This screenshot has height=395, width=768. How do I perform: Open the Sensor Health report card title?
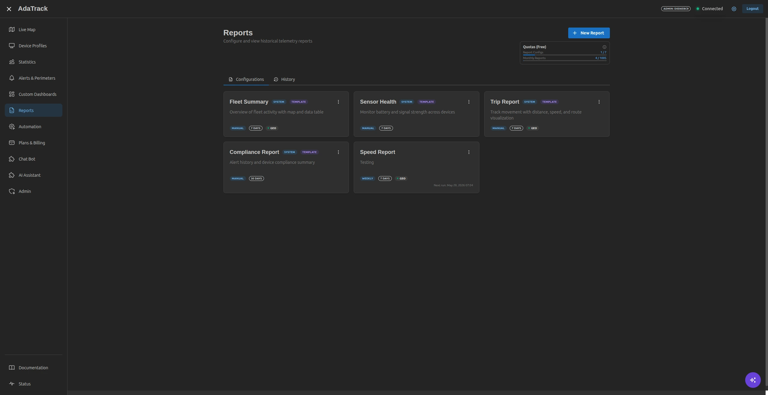pos(378,102)
